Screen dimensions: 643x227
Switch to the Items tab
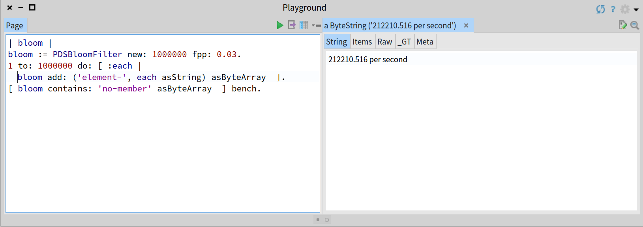pos(362,42)
